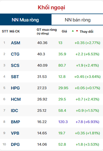The image size is (103, 151).
Task: Click the Thay đổi column header
Action: pyautogui.click(x=86, y=32)
